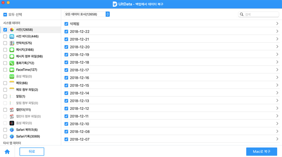Click the Calendar (캘린더) icon
Viewport: 282px width, 157px height.
[x=12, y=110]
